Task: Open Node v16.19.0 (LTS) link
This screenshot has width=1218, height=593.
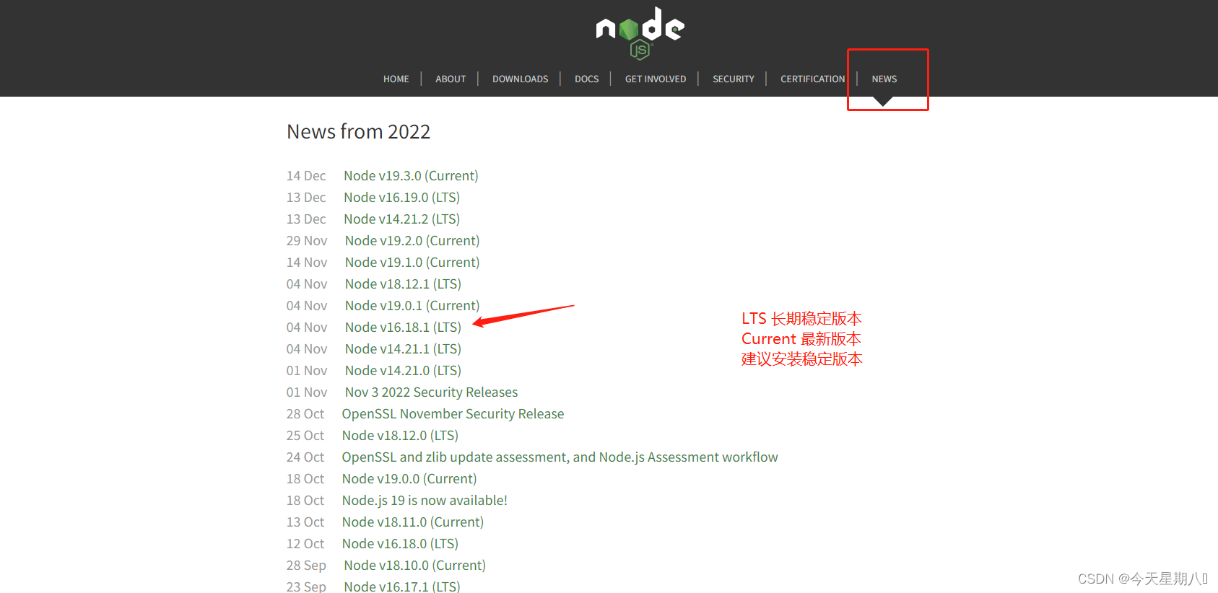Action: pyautogui.click(x=401, y=198)
